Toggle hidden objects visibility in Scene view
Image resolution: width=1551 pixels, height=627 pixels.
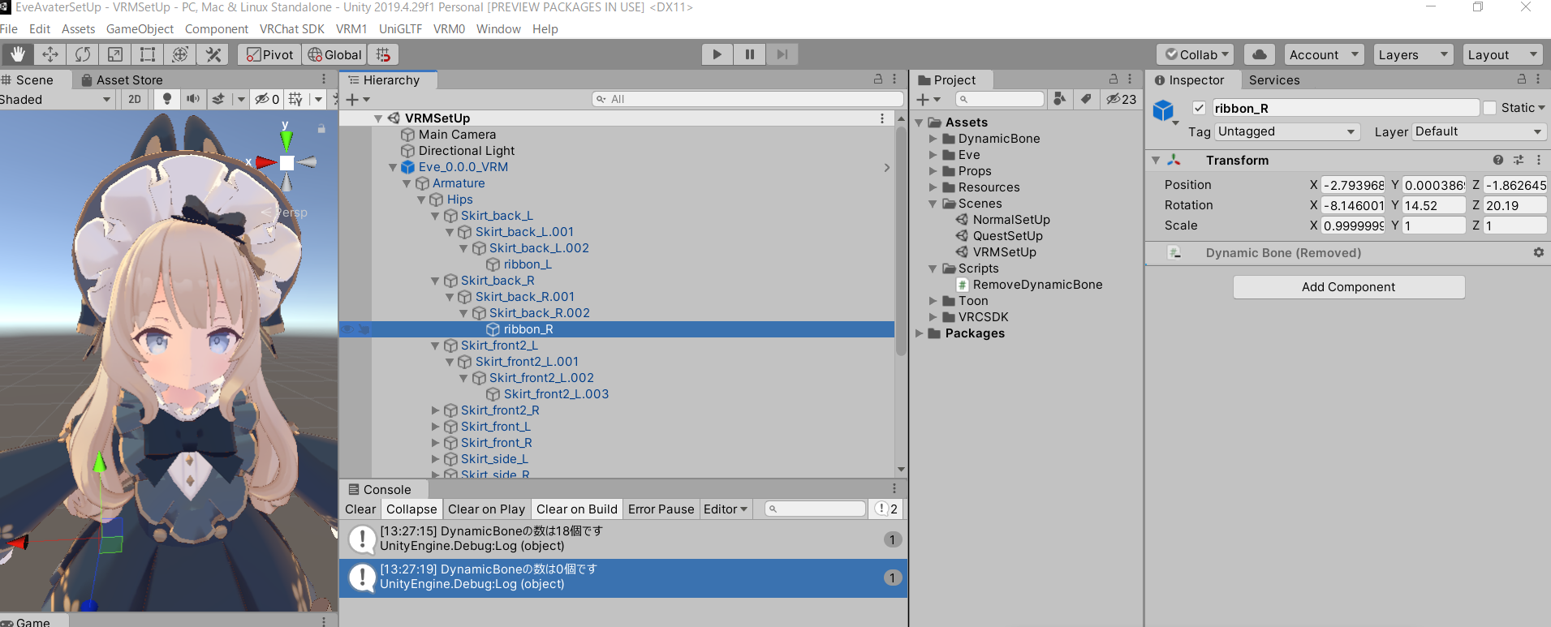point(267,99)
